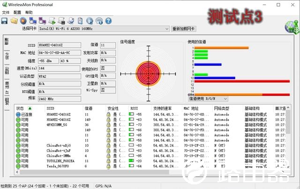Screen dimensions: 300x189
Task: Click the green status icon of the ChinaNet-mRjG row
Action: click(18, 145)
